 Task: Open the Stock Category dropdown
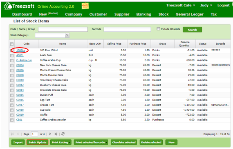click(x=67, y=35)
